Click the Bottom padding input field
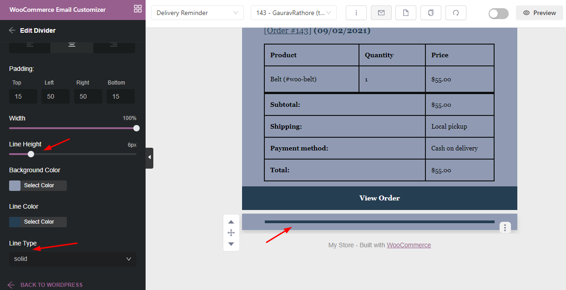Screen dimensions: 566x290 click(121, 96)
